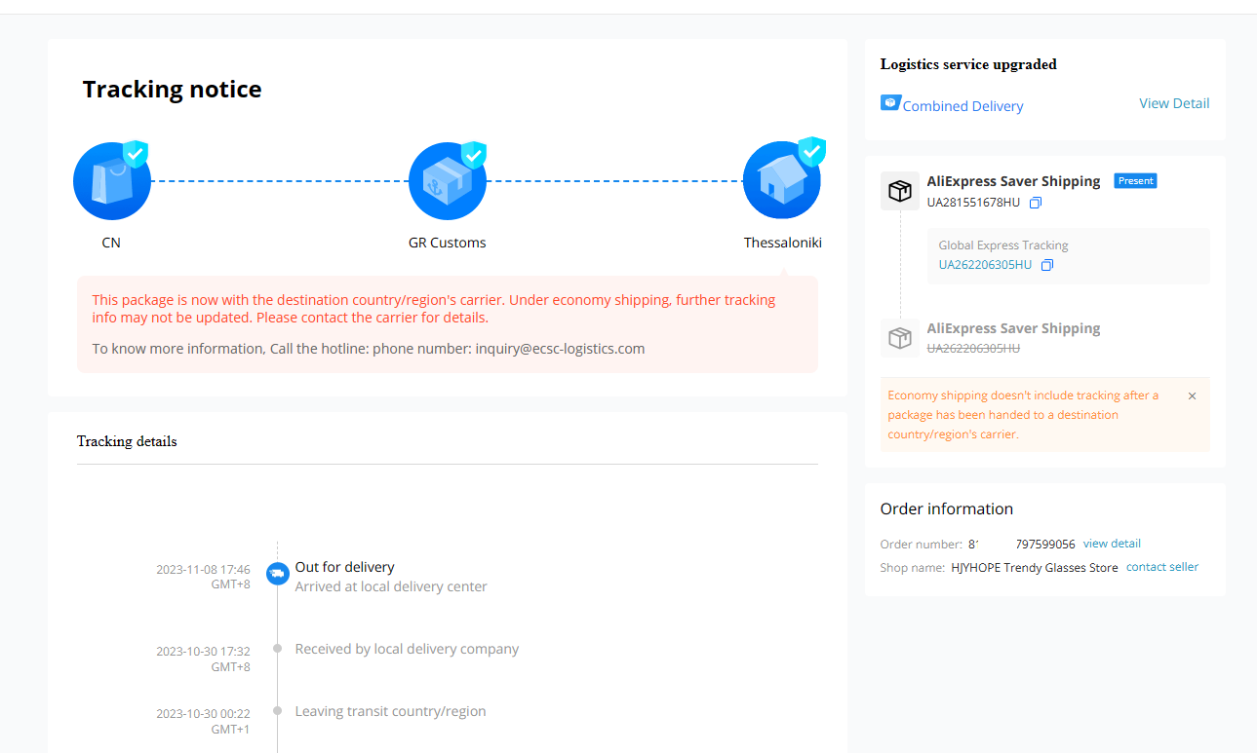Image resolution: width=1257 pixels, height=753 pixels.
Task: Click the CN shopping bag origin icon
Action: (112, 181)
